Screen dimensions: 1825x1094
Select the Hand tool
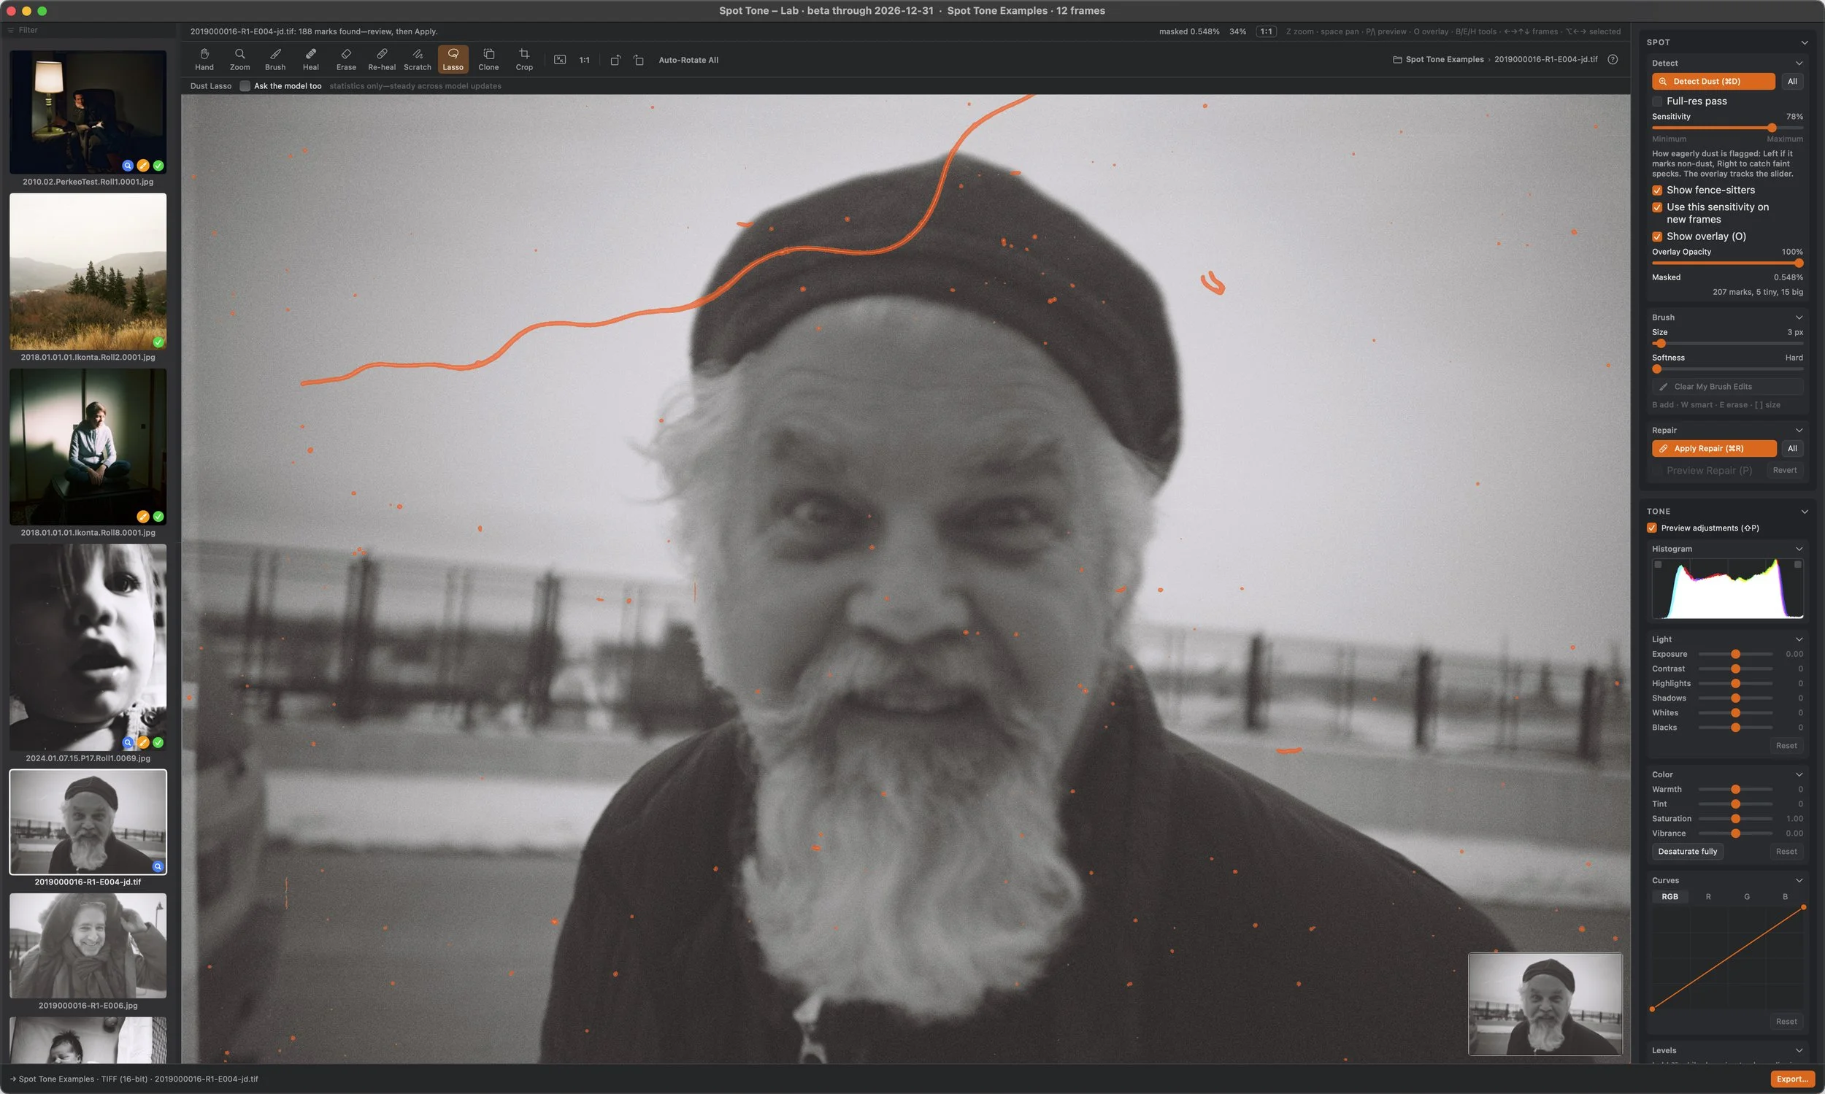click(x=204, y=60)
